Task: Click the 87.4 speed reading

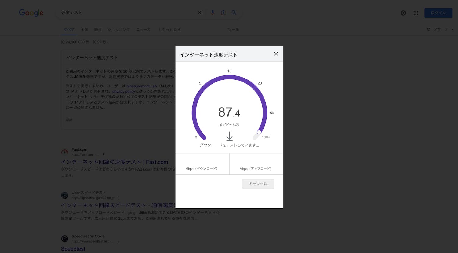Action: (229, 112)
